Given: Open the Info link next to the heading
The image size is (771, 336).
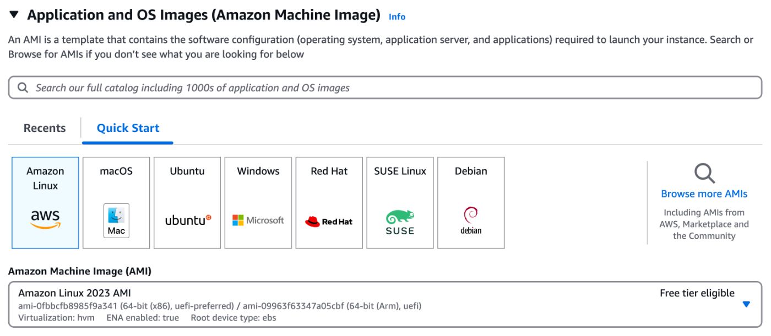Looking at the screenshot, I should coord(398,16).
